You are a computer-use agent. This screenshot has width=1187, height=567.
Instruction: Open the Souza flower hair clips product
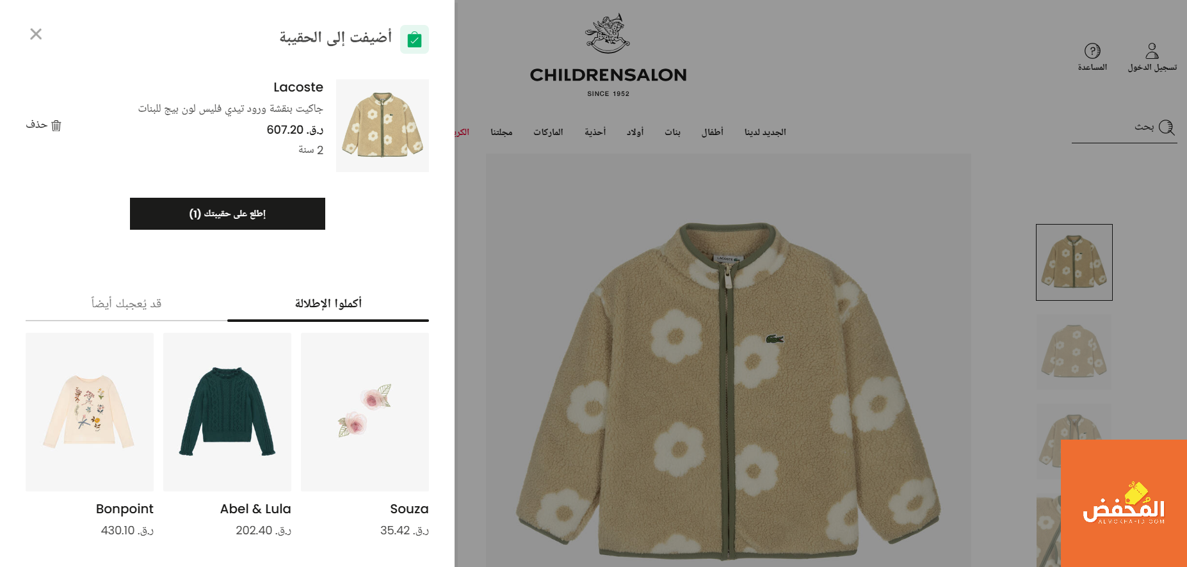[x=365, y=412]
